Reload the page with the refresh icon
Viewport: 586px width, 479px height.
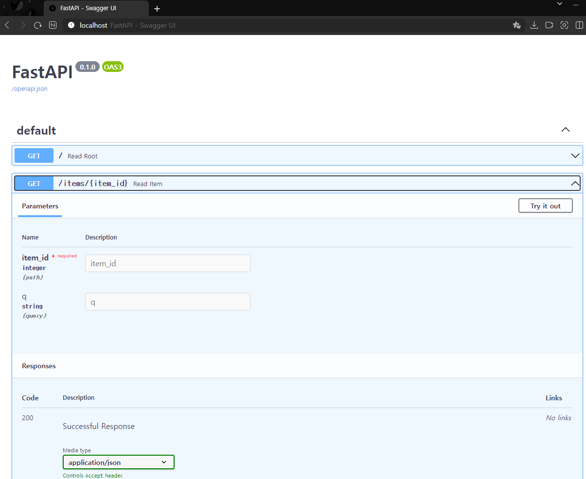click(38, 25)
